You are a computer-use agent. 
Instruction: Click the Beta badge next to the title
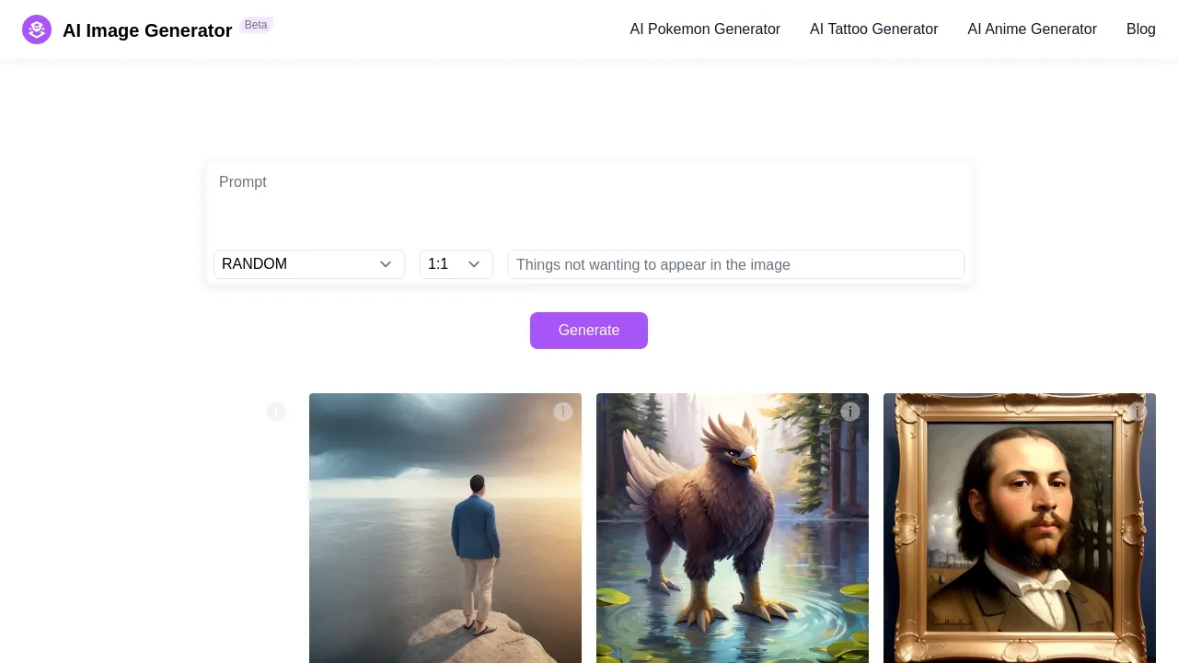[x=256, y=25]
